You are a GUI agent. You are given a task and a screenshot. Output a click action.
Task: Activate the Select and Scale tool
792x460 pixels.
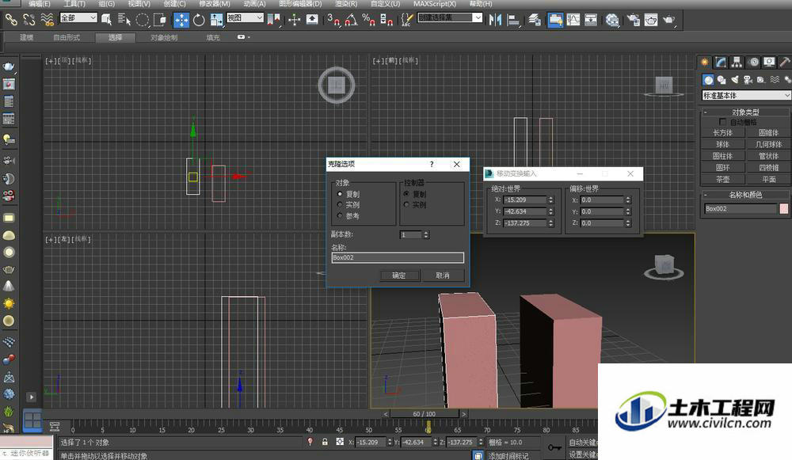[x=217, y=20]
